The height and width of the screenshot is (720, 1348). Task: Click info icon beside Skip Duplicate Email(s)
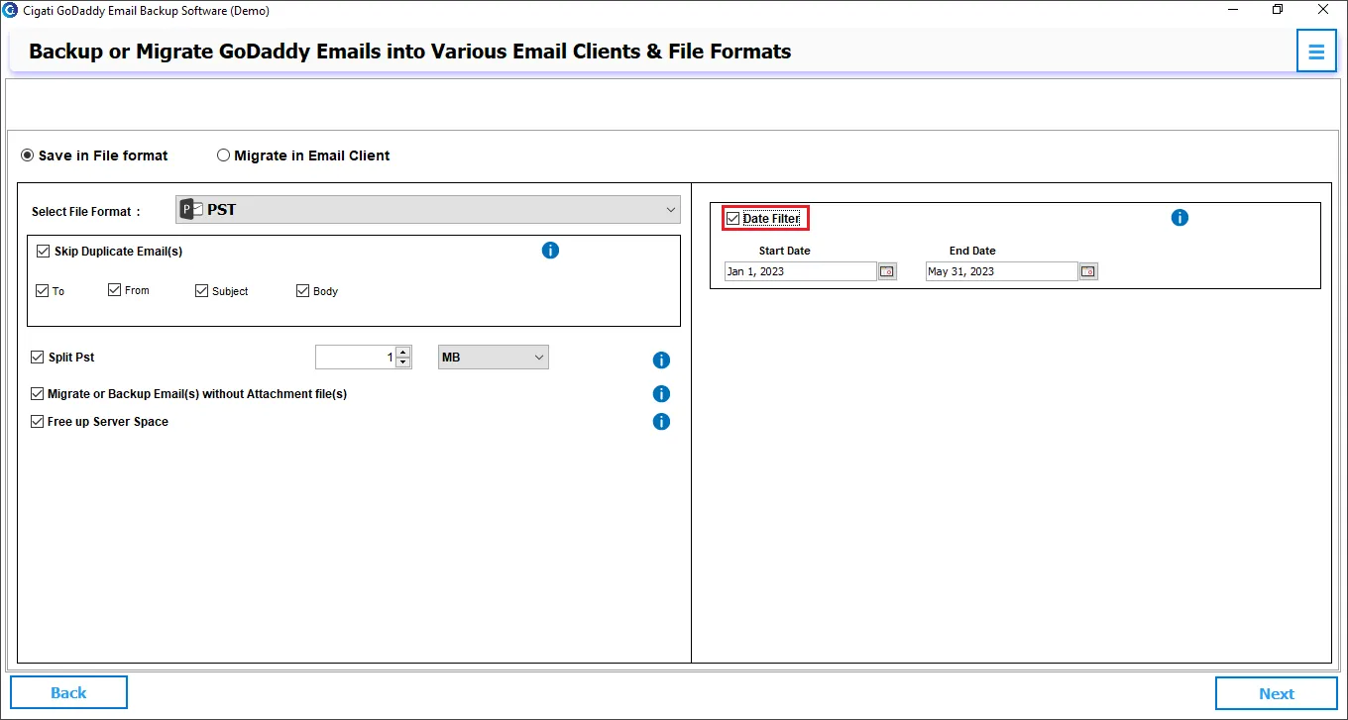click(x=551, y=251)
